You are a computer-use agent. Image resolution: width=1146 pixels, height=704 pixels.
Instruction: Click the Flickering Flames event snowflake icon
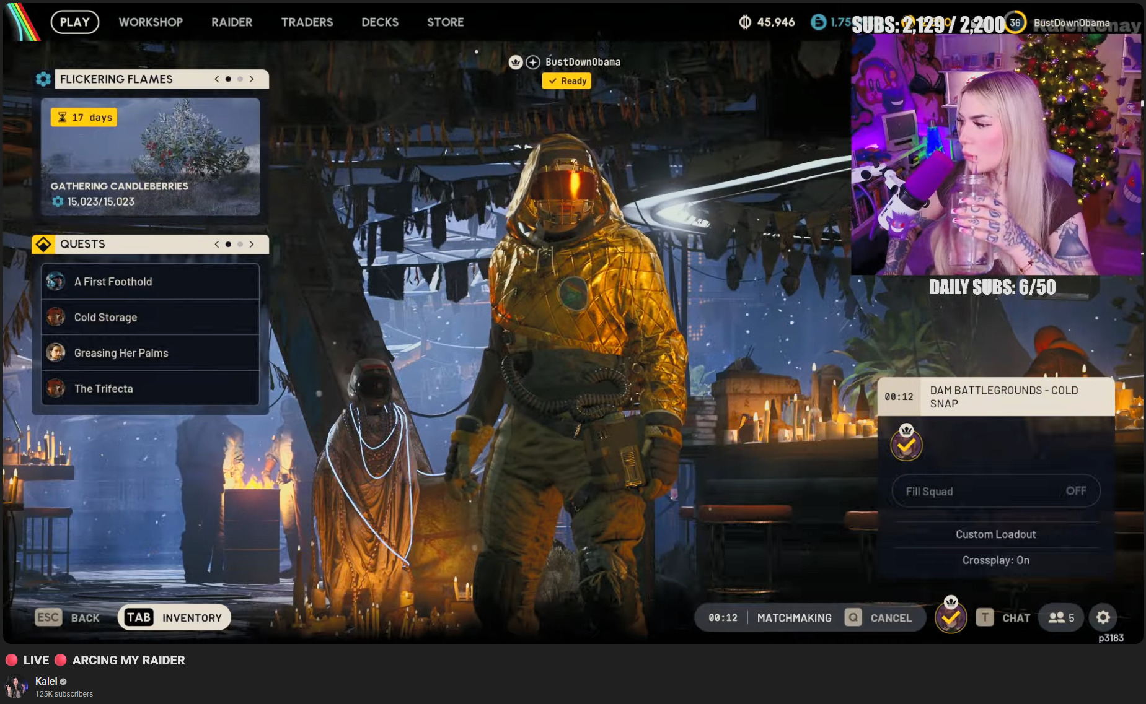(x=43, y=79)
